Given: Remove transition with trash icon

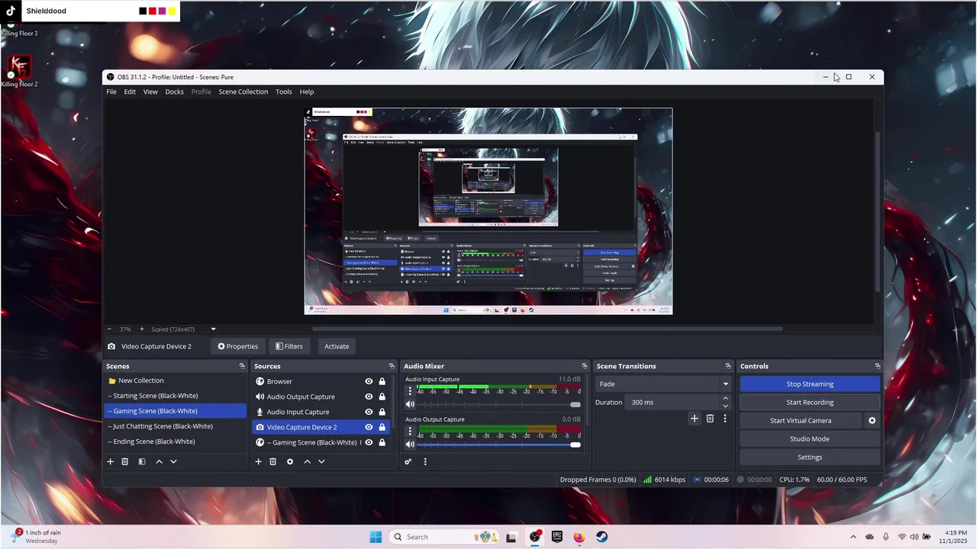Looking at the screenshot, I should pyautogui.click(x=710, y=419).
